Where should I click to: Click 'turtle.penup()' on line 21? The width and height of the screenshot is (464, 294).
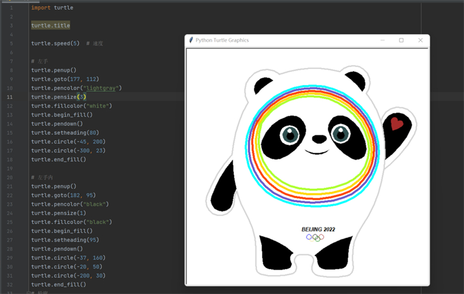pos(54,186)
